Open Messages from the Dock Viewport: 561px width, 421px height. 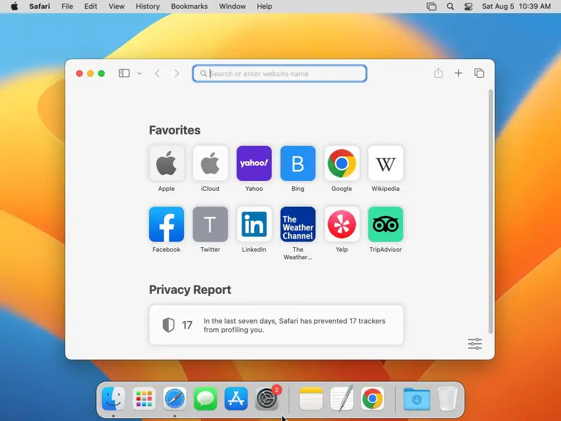[x=205, y=399]
